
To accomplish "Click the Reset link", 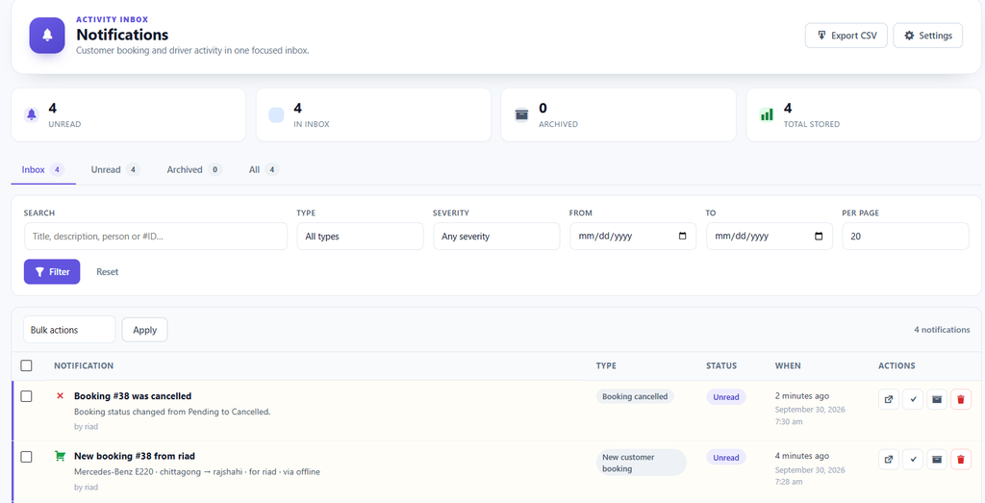I will [x=108, y=272].
